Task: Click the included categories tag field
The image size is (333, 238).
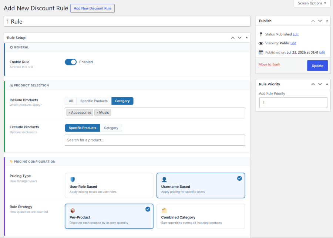Action: pos(155,113)
